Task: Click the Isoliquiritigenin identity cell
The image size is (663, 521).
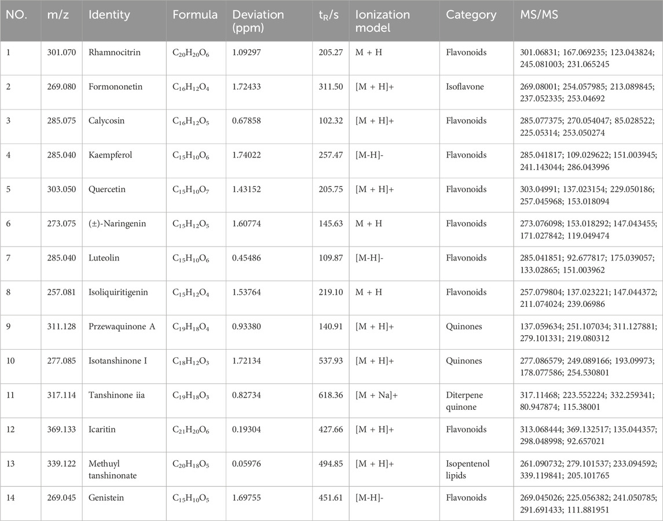Action: pyautogui.click(x=118, y=292)
